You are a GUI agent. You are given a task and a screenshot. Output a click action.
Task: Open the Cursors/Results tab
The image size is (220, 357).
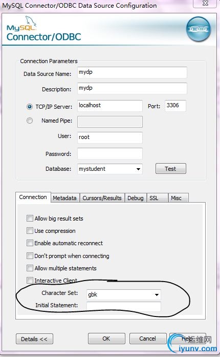click(x=102, y=198)
